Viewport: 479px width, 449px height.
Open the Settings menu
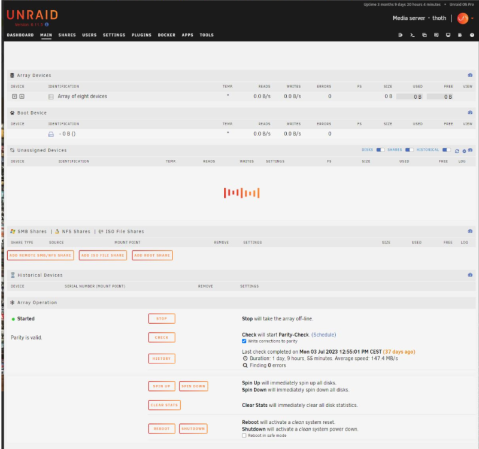pos(114,35)
